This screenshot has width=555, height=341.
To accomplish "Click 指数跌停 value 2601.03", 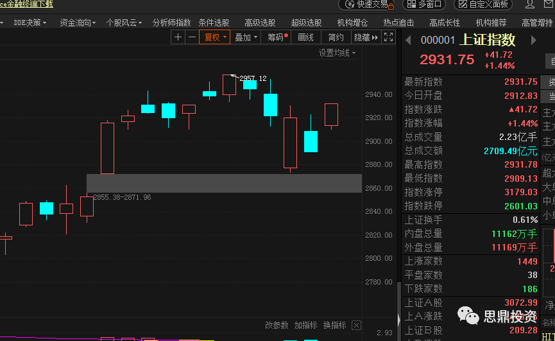I will coord(520,206).
